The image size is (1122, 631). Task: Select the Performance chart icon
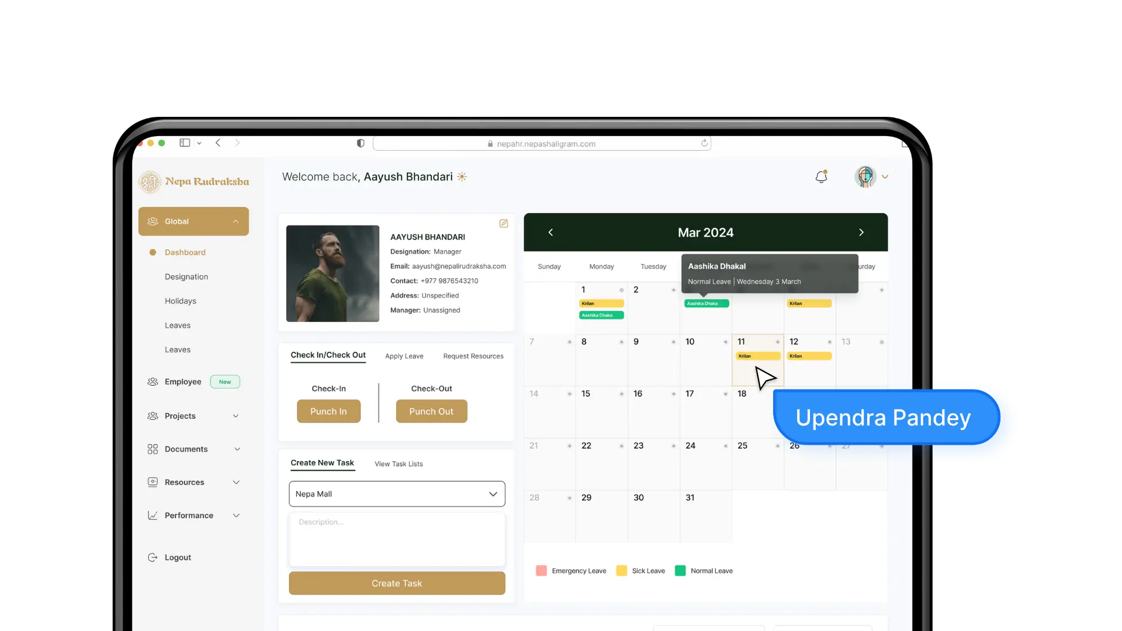(x=152, y=515)
